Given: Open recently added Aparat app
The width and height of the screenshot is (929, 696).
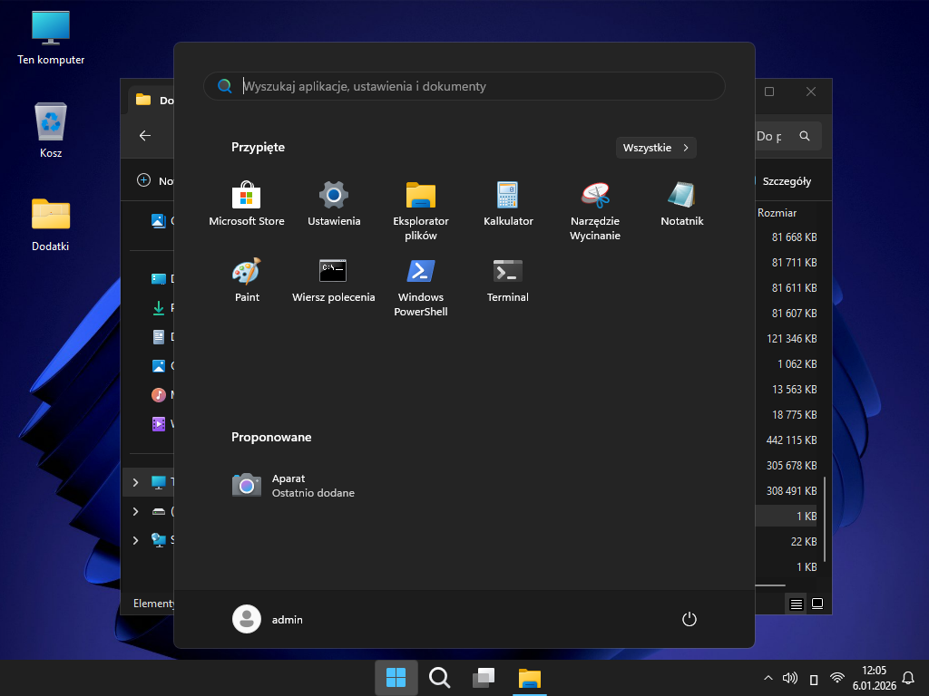Looking at the screenshot, I should coord(295,485).
